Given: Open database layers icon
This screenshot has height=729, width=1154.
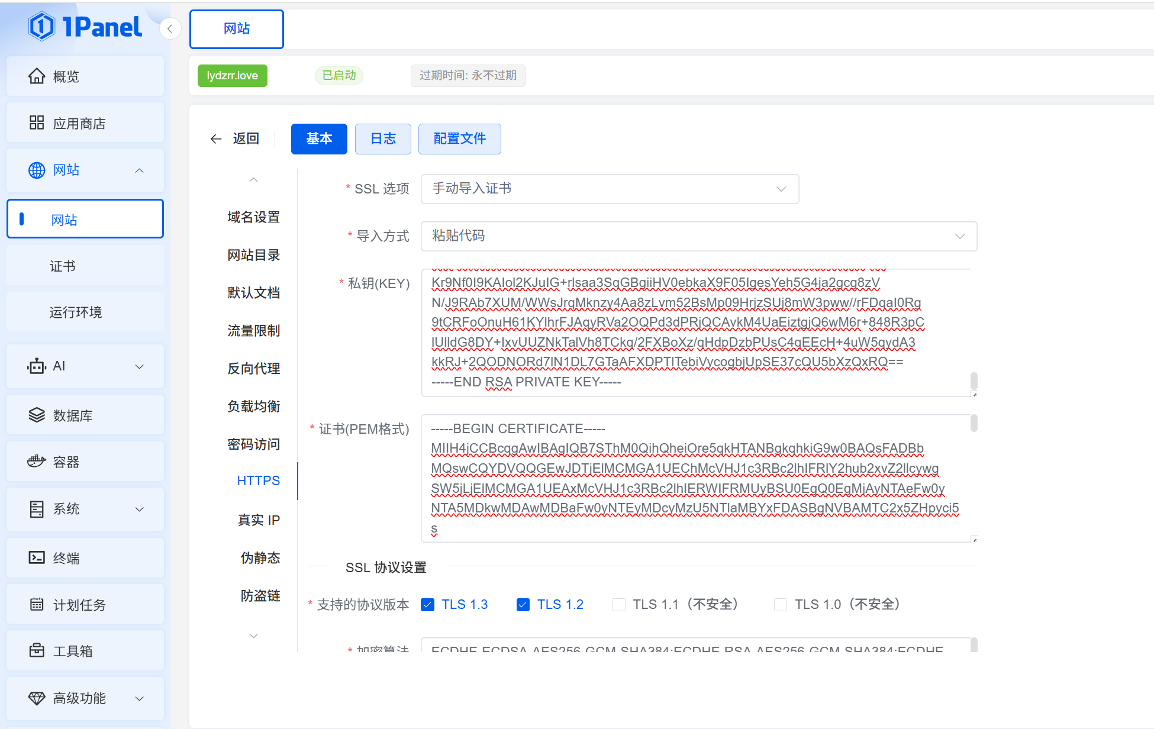Looking at the screenshot, I should coord(37,415).
